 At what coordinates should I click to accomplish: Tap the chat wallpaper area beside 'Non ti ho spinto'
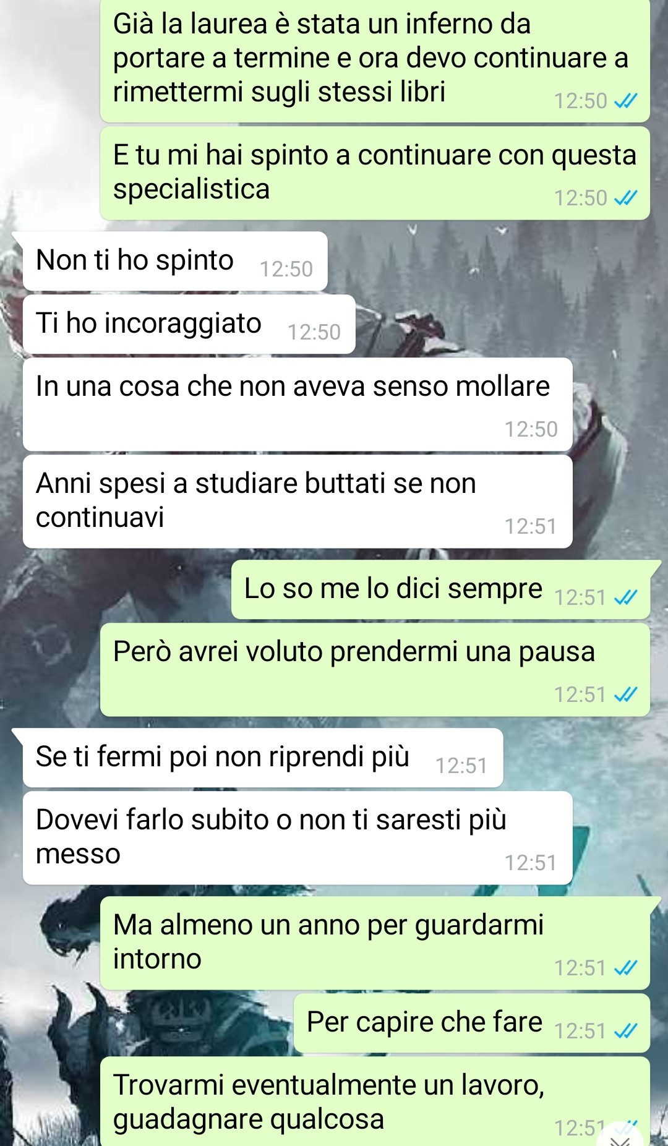[495, 261]
